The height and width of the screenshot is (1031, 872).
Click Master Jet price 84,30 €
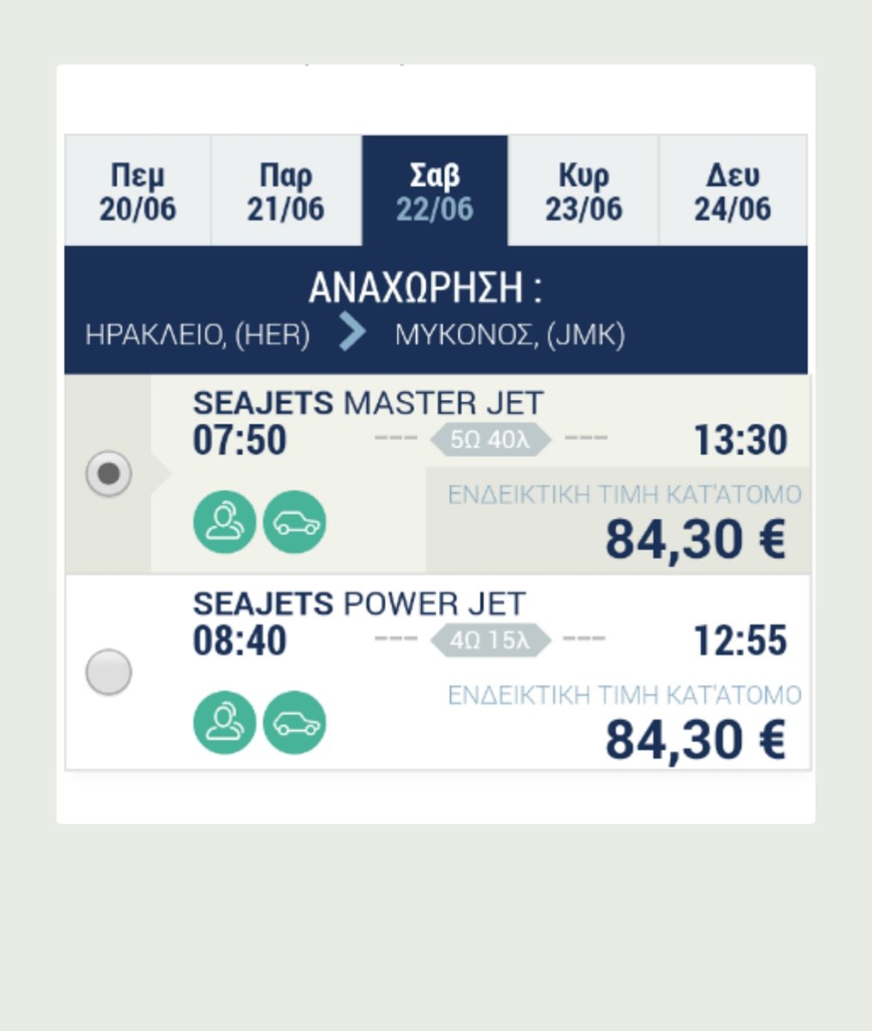click(x=695, y=539)
